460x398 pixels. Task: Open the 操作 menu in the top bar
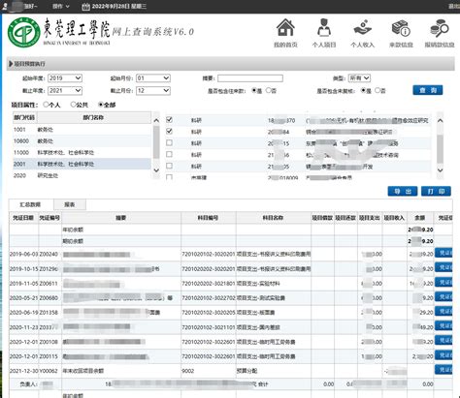61,6
